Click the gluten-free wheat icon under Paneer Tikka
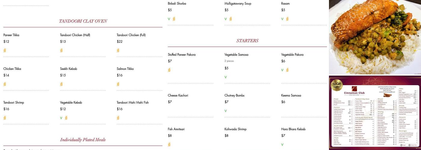The image size is (421, 150). [5, 50]
